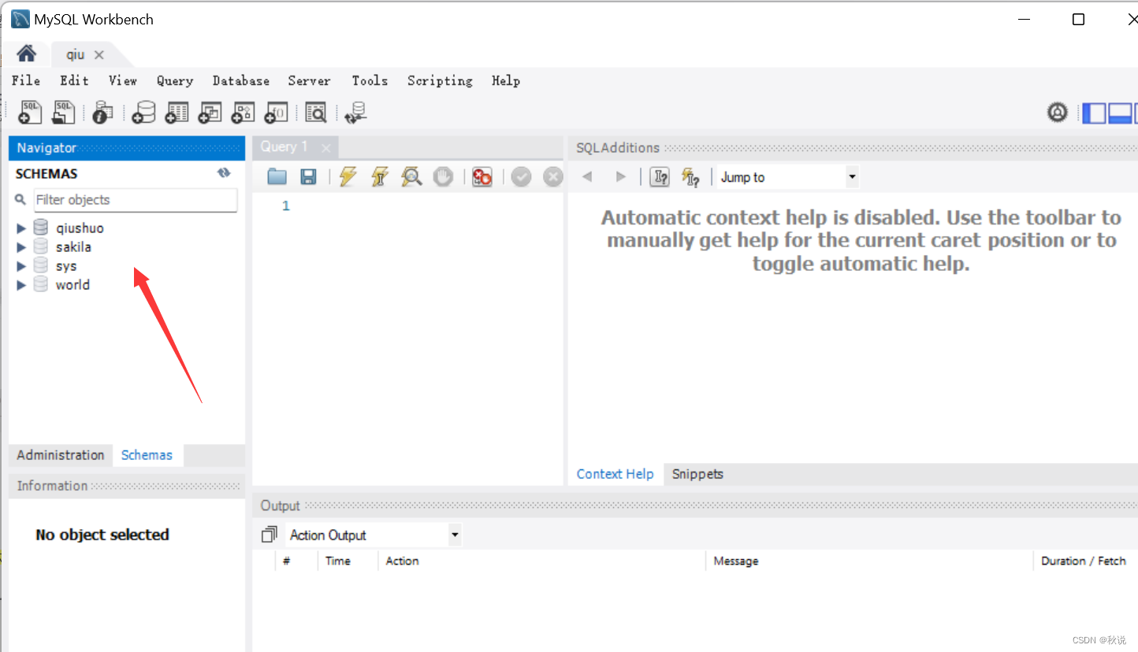Close the Query 1 tab
The width and height of the screenshot is (1138, 652).
tap(325, 147)
